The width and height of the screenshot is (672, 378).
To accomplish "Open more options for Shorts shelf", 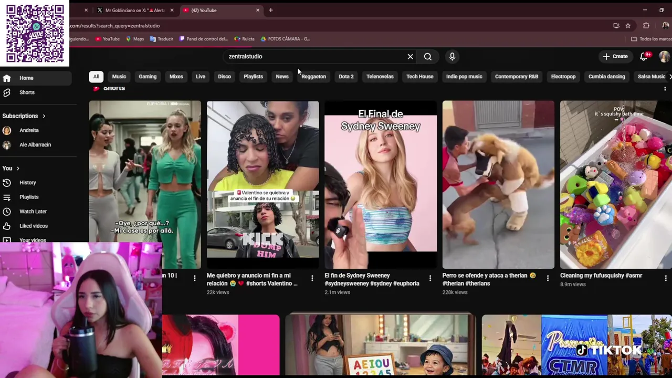I will [665, 89].
